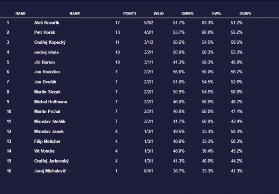Click the OMW% column header

(188, 14)
